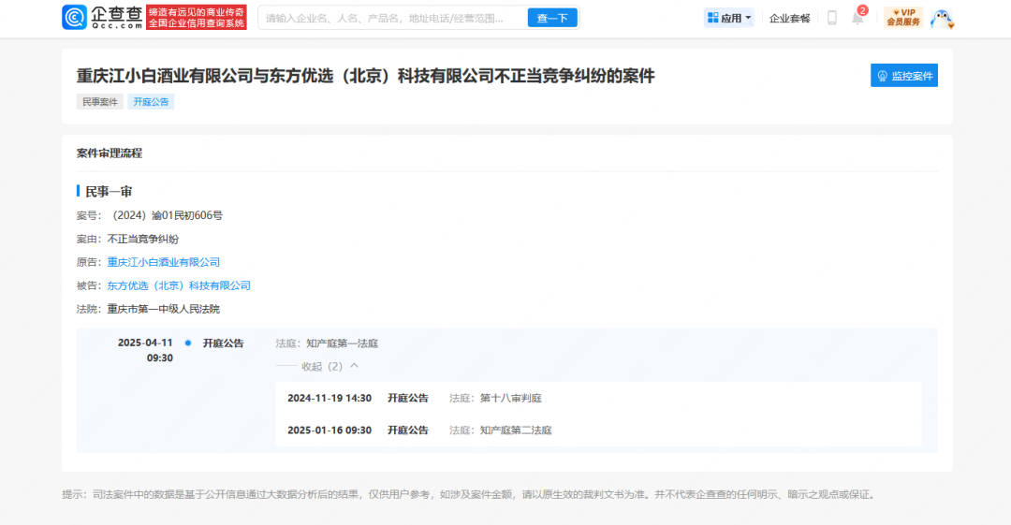1011x525 pixels.
Task: Select the 知产庭第二法庭 courtroom text
Action: 516,430
